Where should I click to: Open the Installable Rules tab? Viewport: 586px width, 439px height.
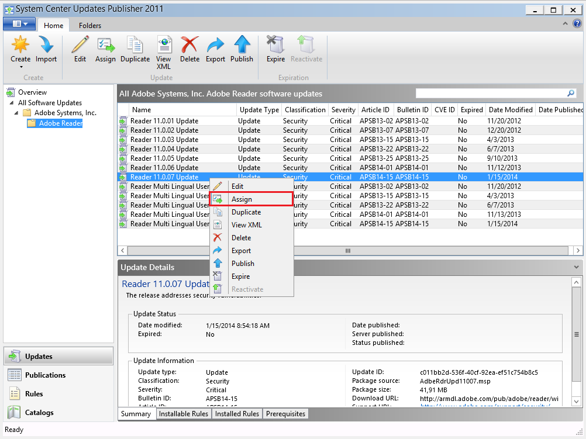coord(184,414)
